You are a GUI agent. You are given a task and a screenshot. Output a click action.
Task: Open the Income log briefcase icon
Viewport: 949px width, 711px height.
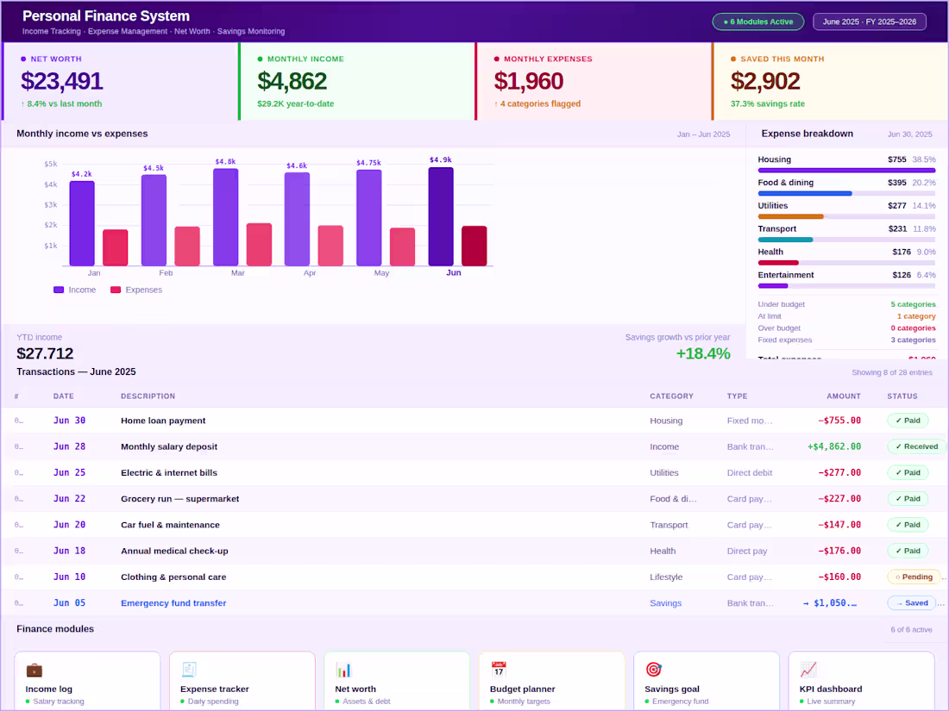[34, 670]
